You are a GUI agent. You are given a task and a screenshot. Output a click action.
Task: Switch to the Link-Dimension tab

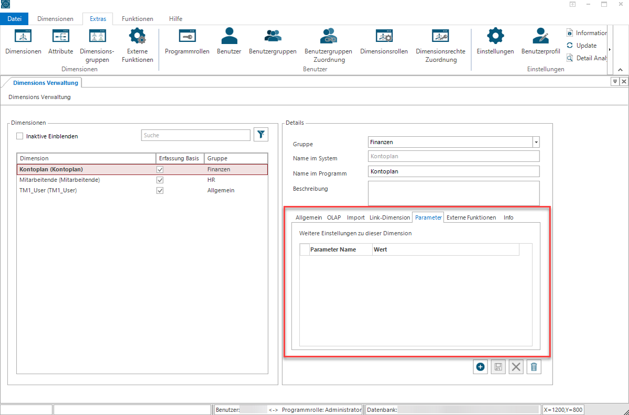click(x=390, y=217)
